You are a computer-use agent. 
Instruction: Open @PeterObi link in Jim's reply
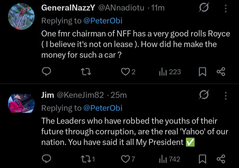(x=103, y=108)
